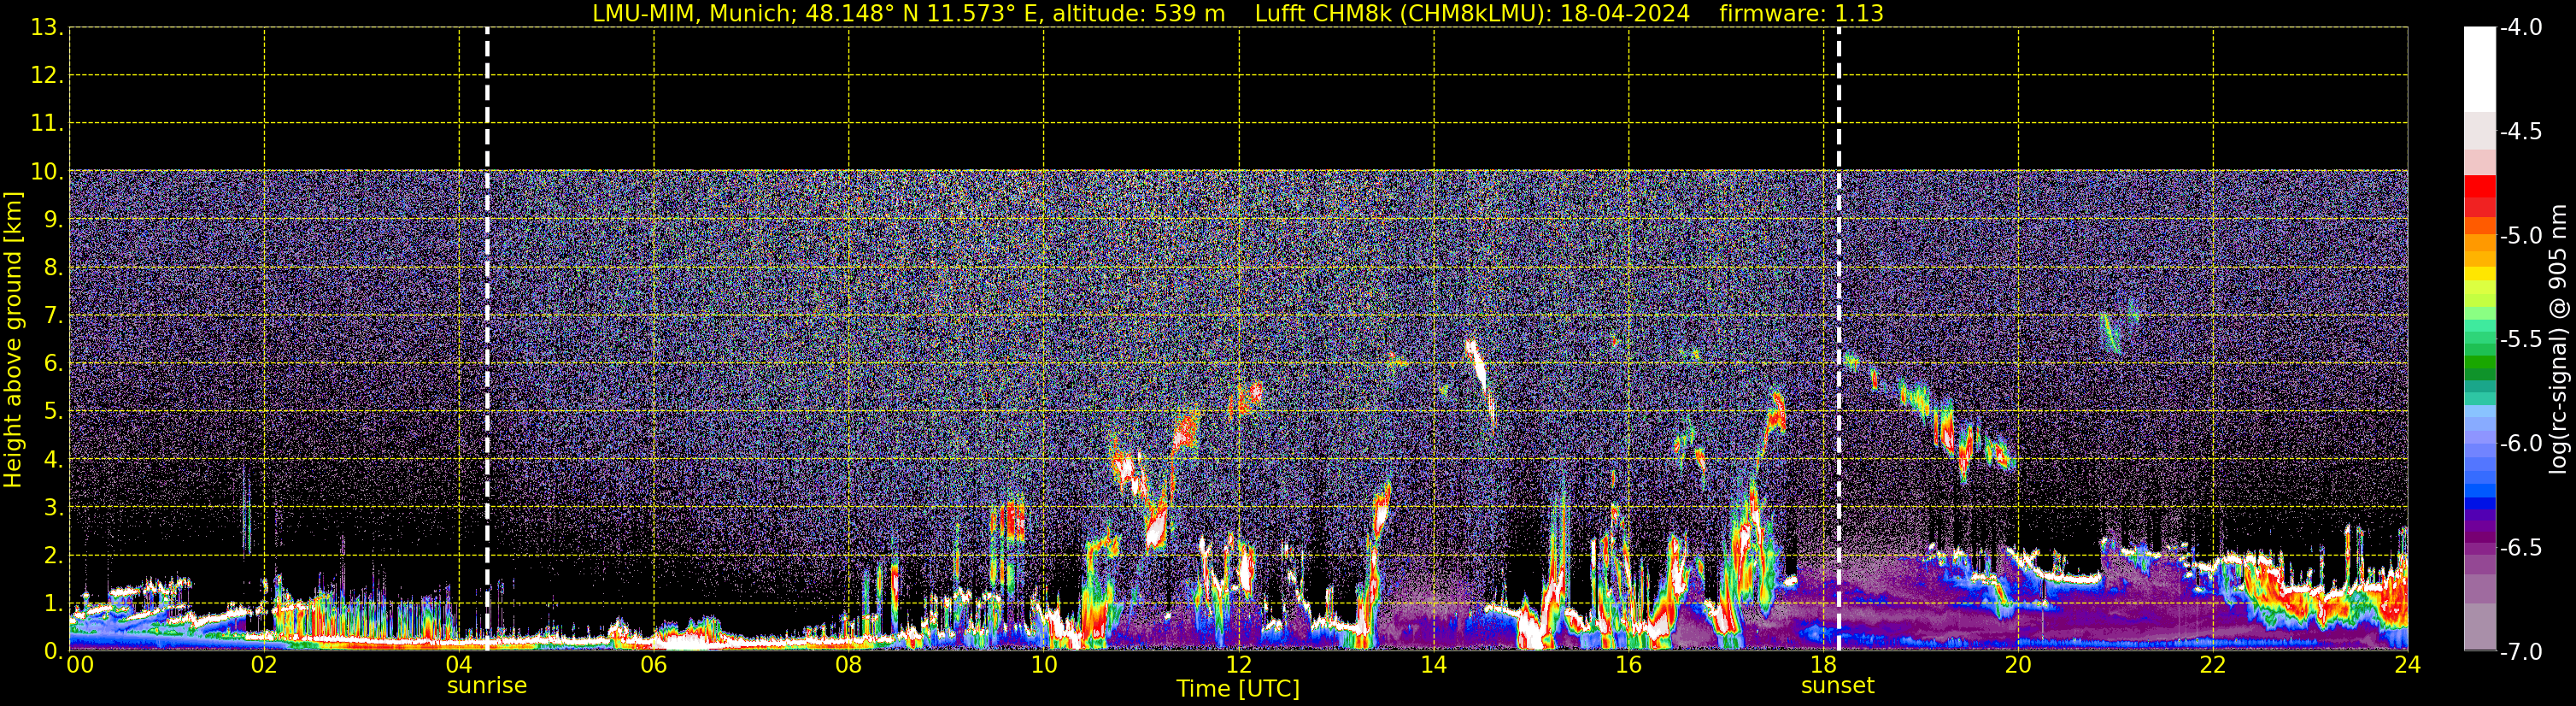Click the time tick label 06
The image size is (2576, 706).
pyautogui.click(x=653, y=665)
